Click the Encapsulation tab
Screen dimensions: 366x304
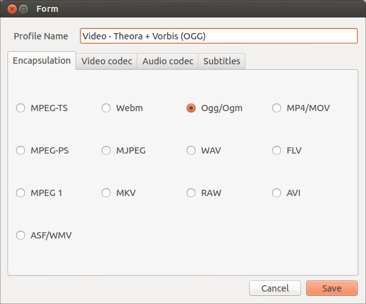[42, 61]
